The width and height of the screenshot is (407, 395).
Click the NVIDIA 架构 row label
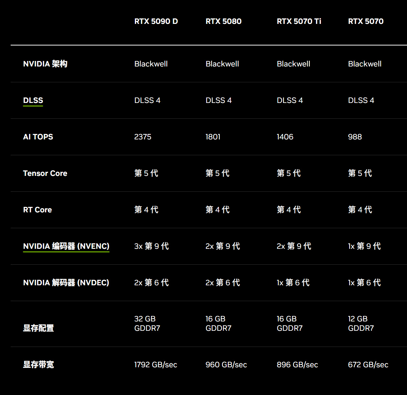pos(45,64)
